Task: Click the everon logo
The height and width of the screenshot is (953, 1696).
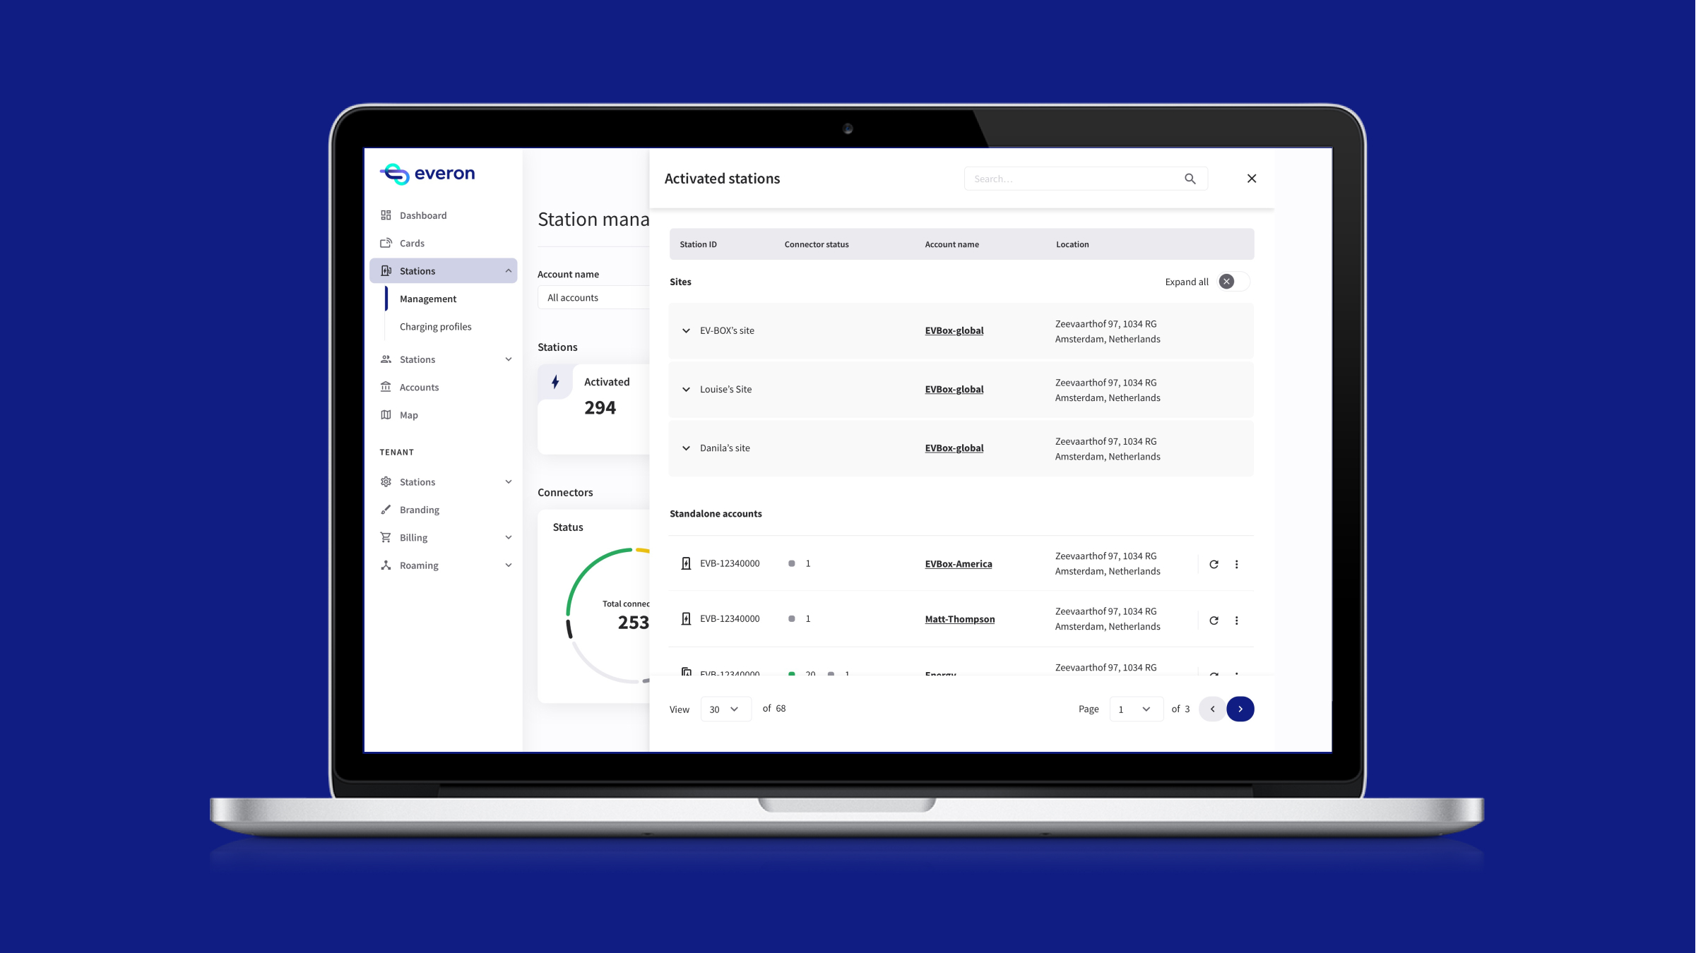Action: click(427, 174)
